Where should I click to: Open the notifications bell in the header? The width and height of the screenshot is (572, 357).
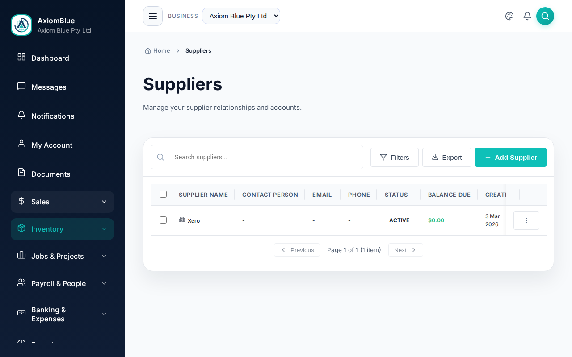[527, 16]
